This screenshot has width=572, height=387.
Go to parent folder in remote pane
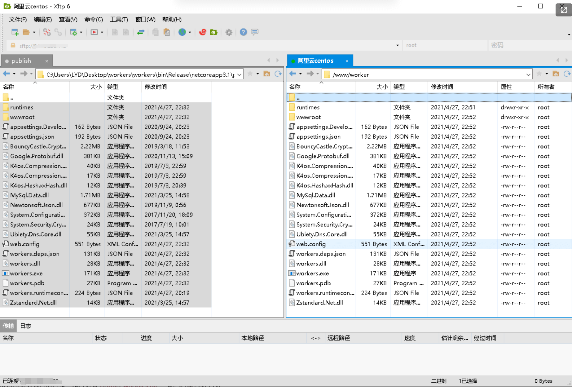556,74
